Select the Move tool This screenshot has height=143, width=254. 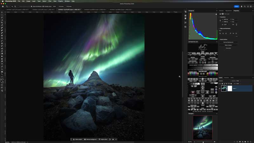click(x=2, y=12)
